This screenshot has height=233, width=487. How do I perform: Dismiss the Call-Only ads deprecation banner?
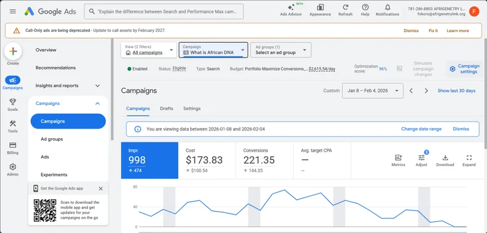411,31
